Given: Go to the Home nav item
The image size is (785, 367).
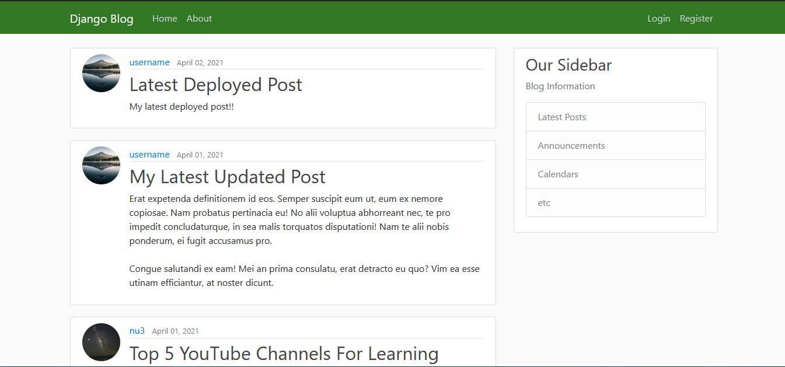Looking at the screenshot, I should click(165, 19).
